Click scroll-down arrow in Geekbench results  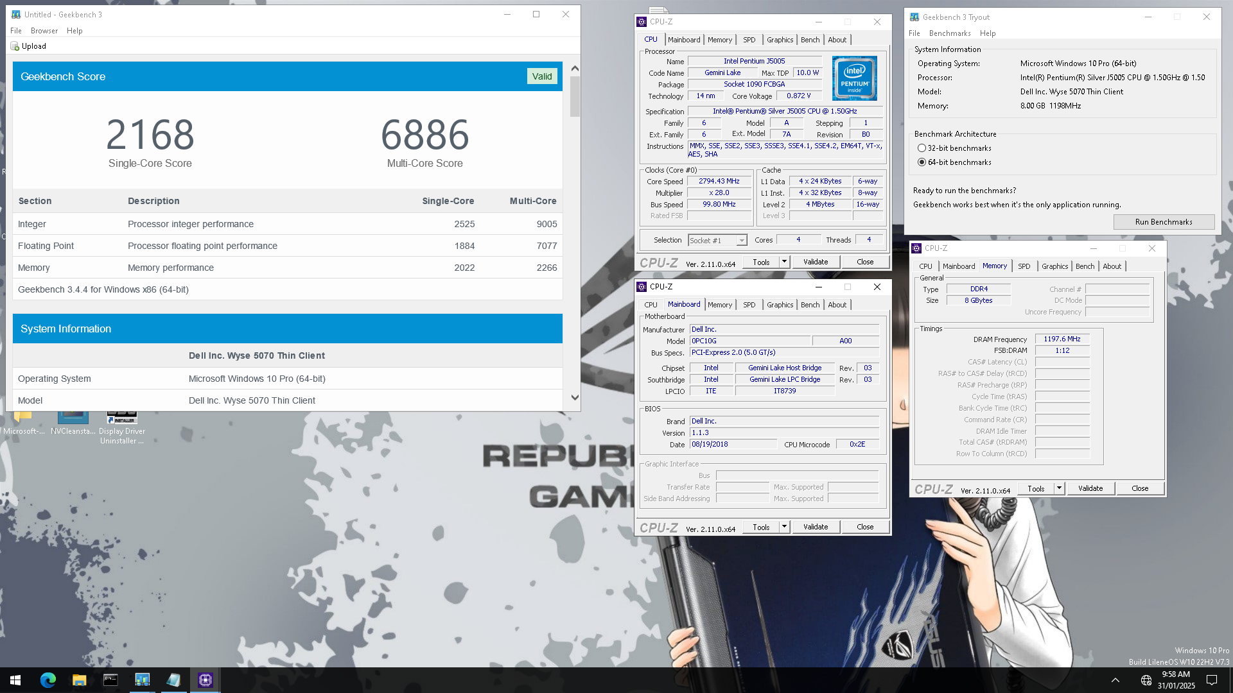(x=575, y=398)
